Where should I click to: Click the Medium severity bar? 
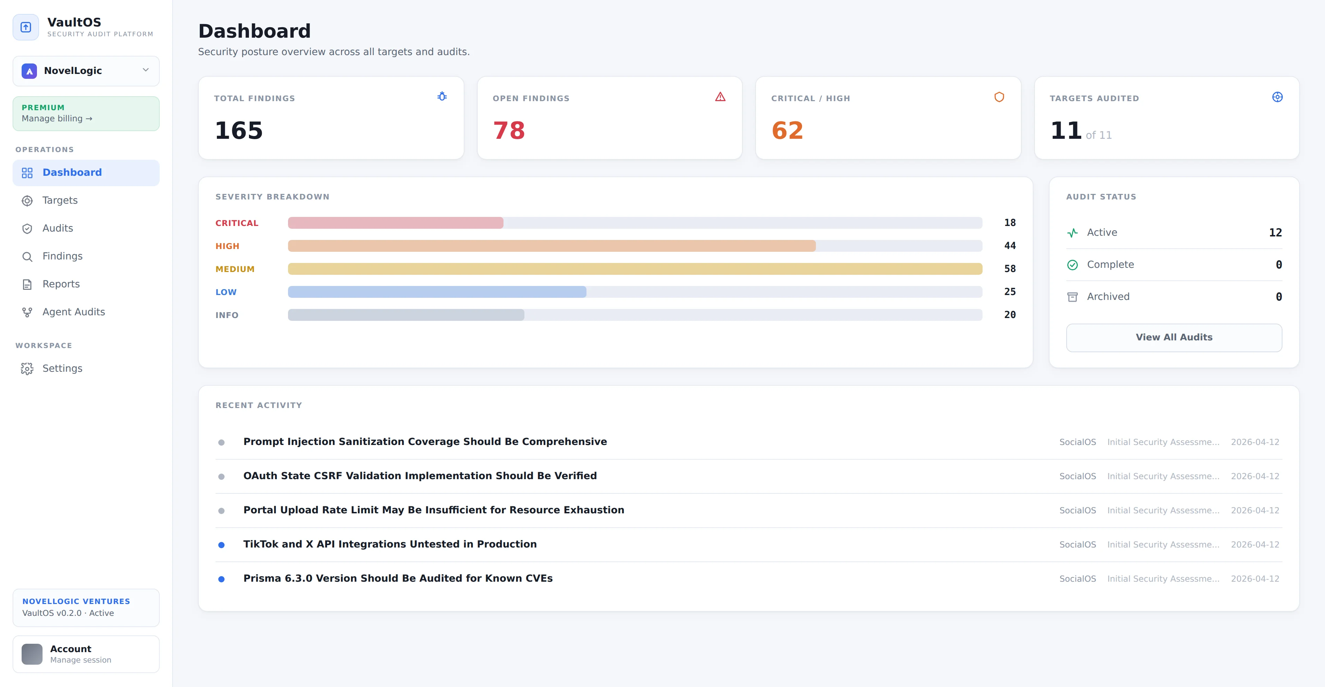click(x=635, y=269)
